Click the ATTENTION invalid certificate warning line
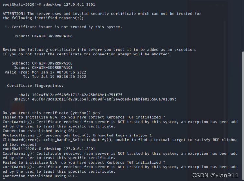 102,14
